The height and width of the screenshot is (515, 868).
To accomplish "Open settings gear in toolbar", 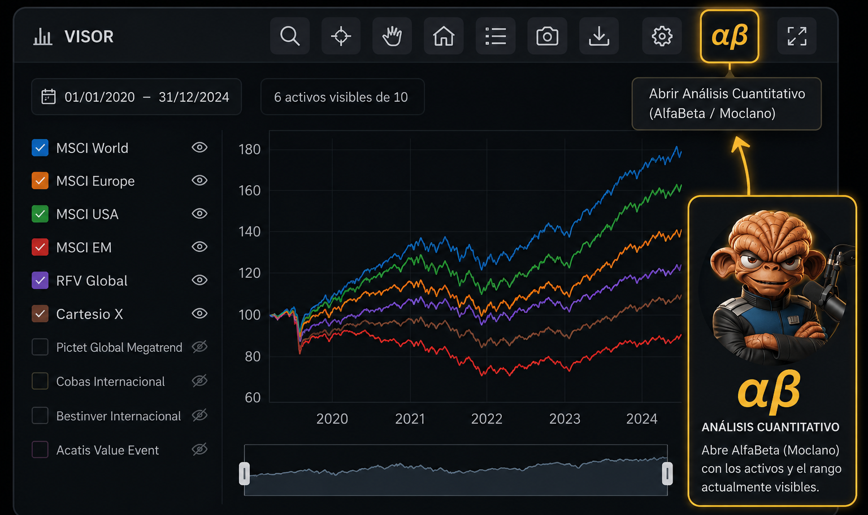I will tap(662, 36).
